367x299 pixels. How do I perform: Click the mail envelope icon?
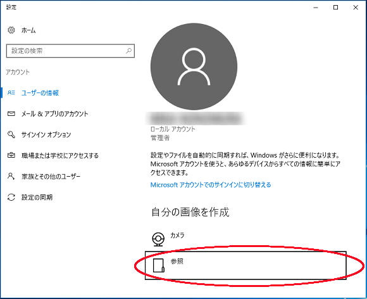11,114
